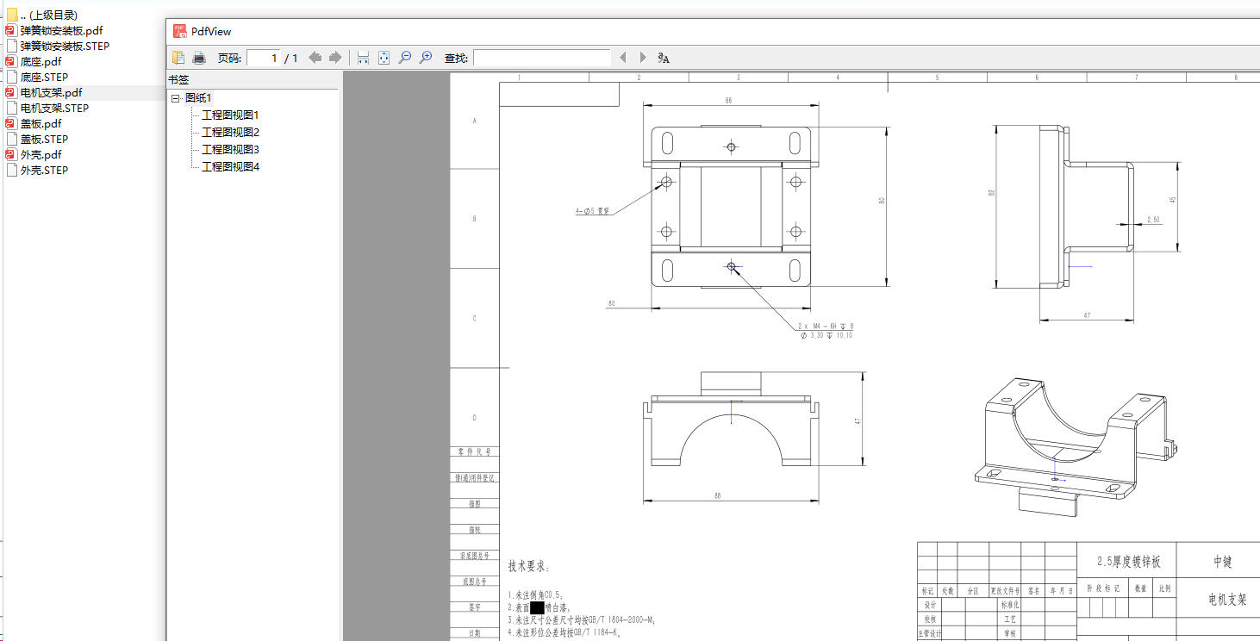Go to next page arrow
This screenshot has width=1260, height=641.
(335, 58)
